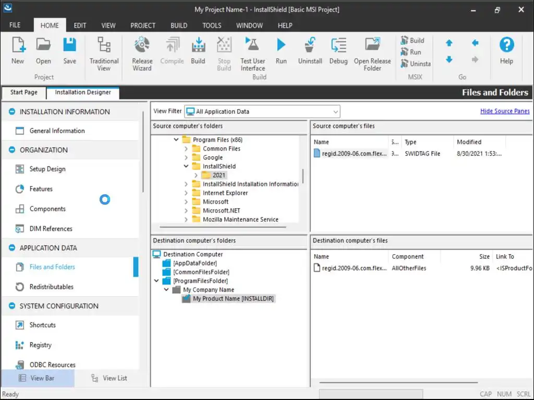Switch to the PROJECT ribbon tab
Screen dimensions: 534x400
point(143,26)
